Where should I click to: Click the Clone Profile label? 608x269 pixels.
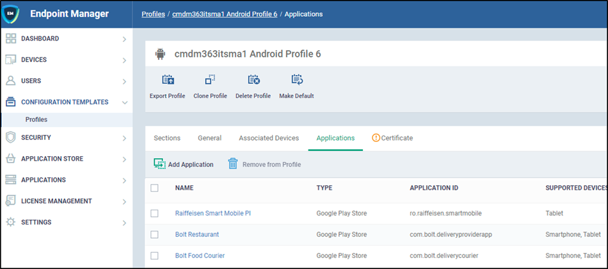point(210,96)
